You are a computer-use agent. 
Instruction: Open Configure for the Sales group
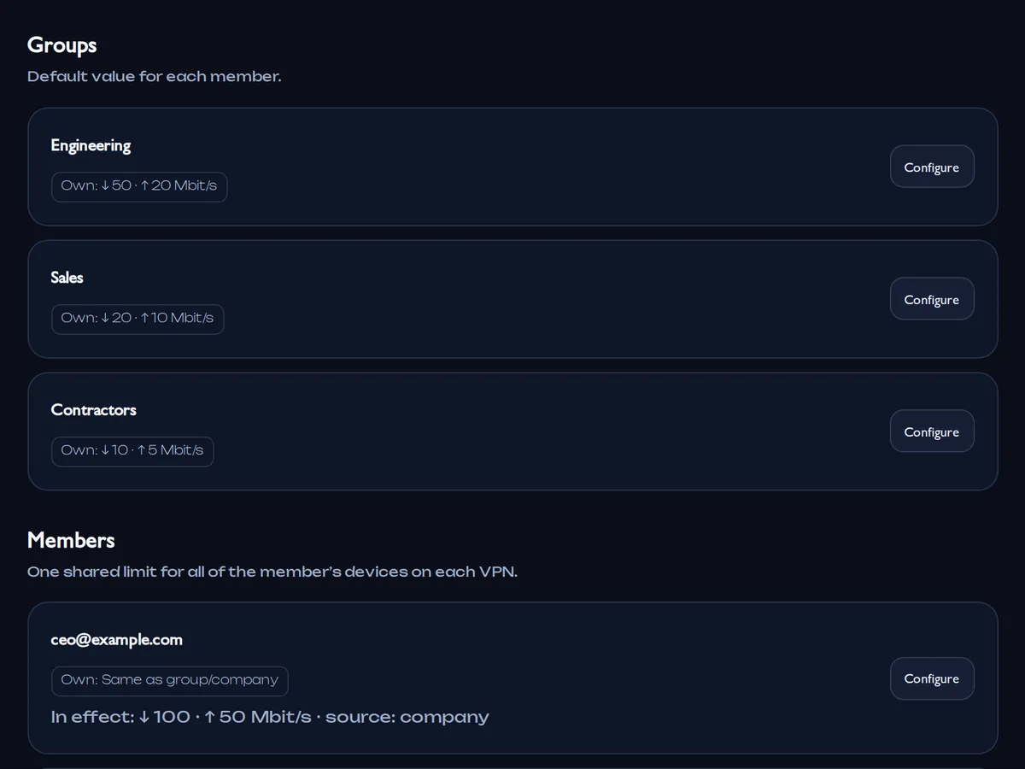point(932,299)
